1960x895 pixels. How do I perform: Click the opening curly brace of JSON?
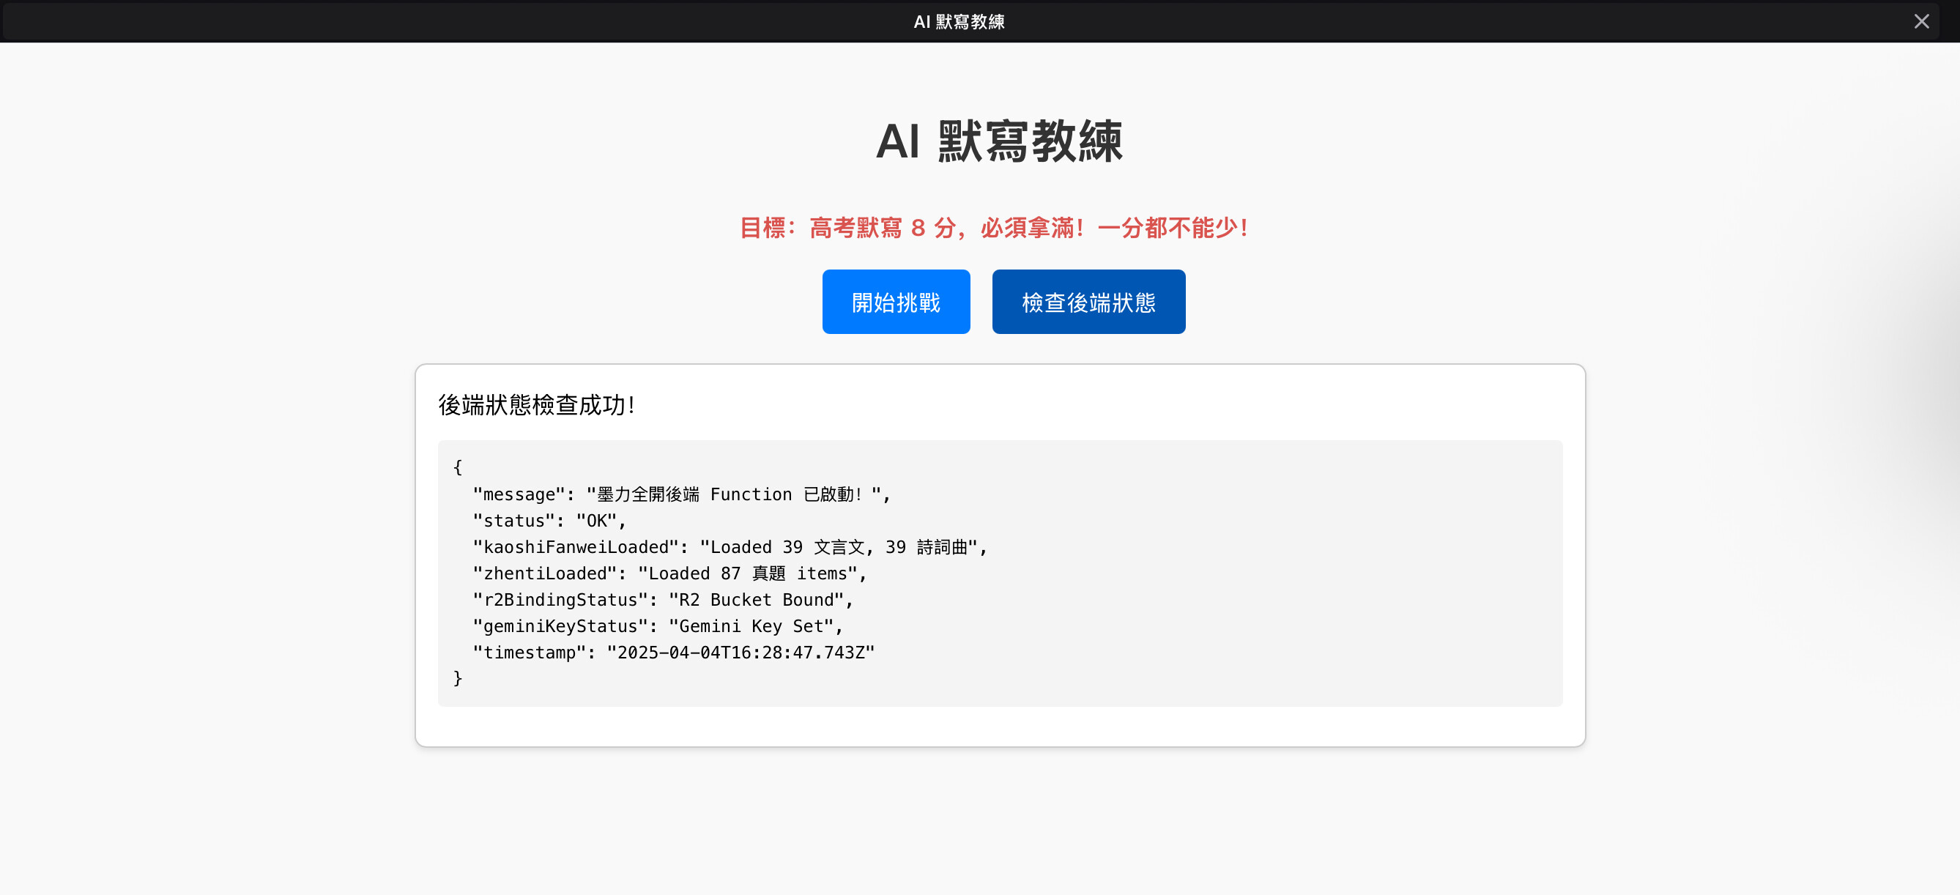coord(457,467)
